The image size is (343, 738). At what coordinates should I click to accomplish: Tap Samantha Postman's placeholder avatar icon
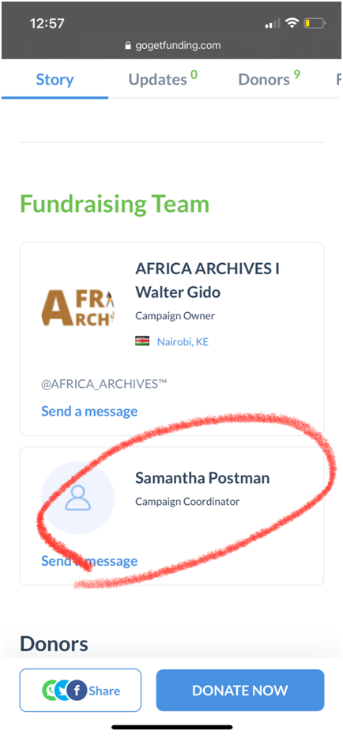(x=77, y=498)
